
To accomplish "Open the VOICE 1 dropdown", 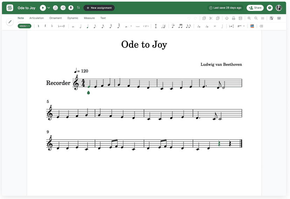I will coord(25,26).
